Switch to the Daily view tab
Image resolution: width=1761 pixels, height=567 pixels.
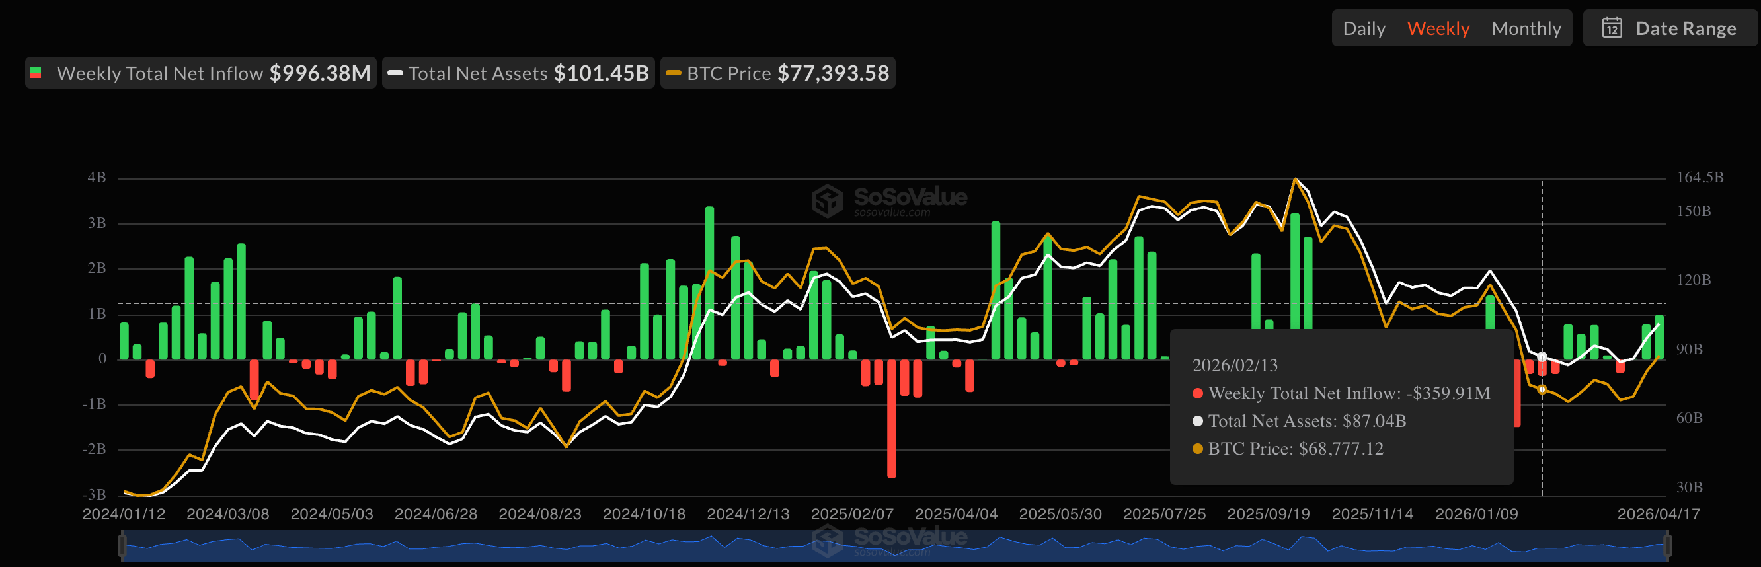click(x=1364, y=28)
